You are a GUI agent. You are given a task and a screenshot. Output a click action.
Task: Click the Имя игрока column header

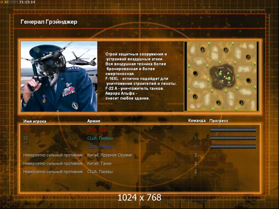pyautogui.click(x=35, y=121)
